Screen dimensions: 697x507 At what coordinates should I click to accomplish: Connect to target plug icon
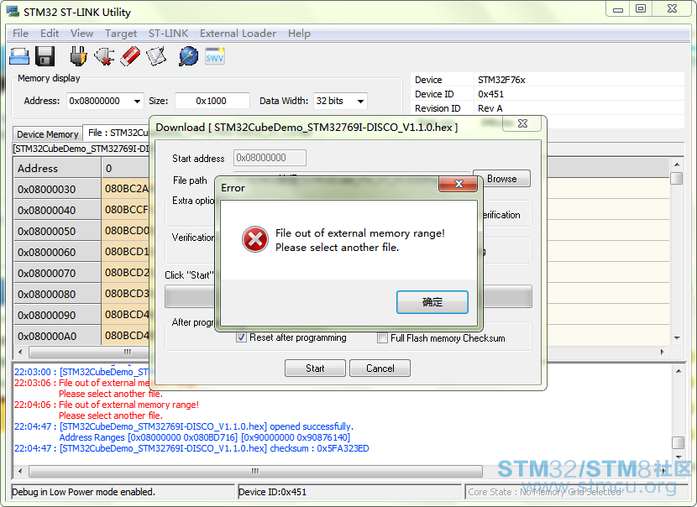79,56
